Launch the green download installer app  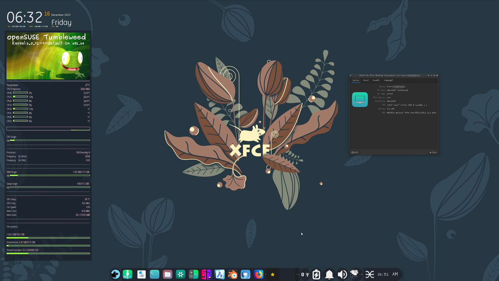click(x=128, y=274)
